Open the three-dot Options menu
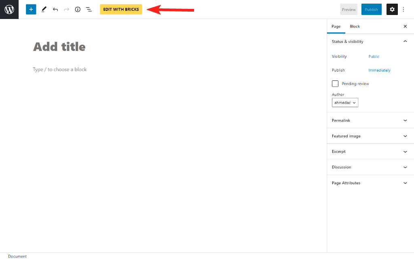 click(x=403, y=9)
